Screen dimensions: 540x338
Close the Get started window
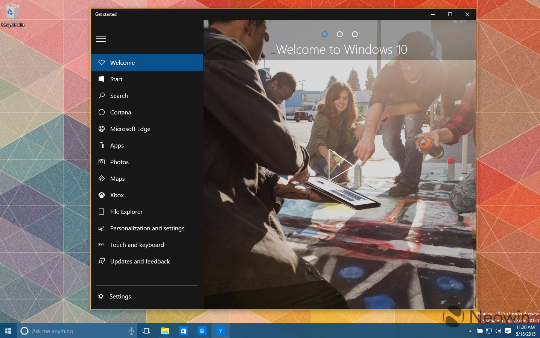(x=467, y=14)
